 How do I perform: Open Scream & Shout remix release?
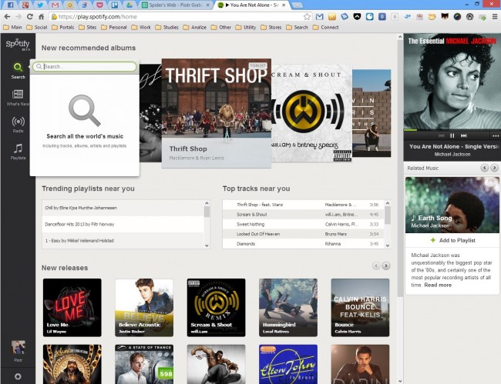(x=217, y=308)
